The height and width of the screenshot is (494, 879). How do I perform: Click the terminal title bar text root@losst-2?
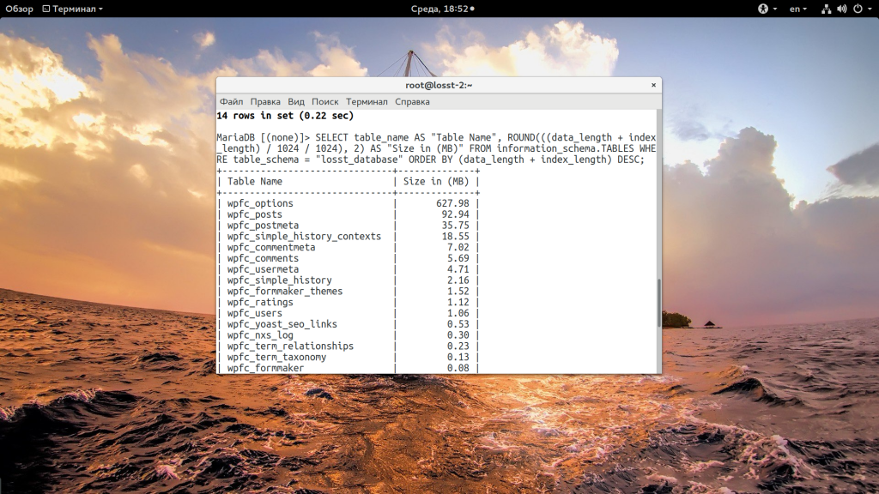439,85
